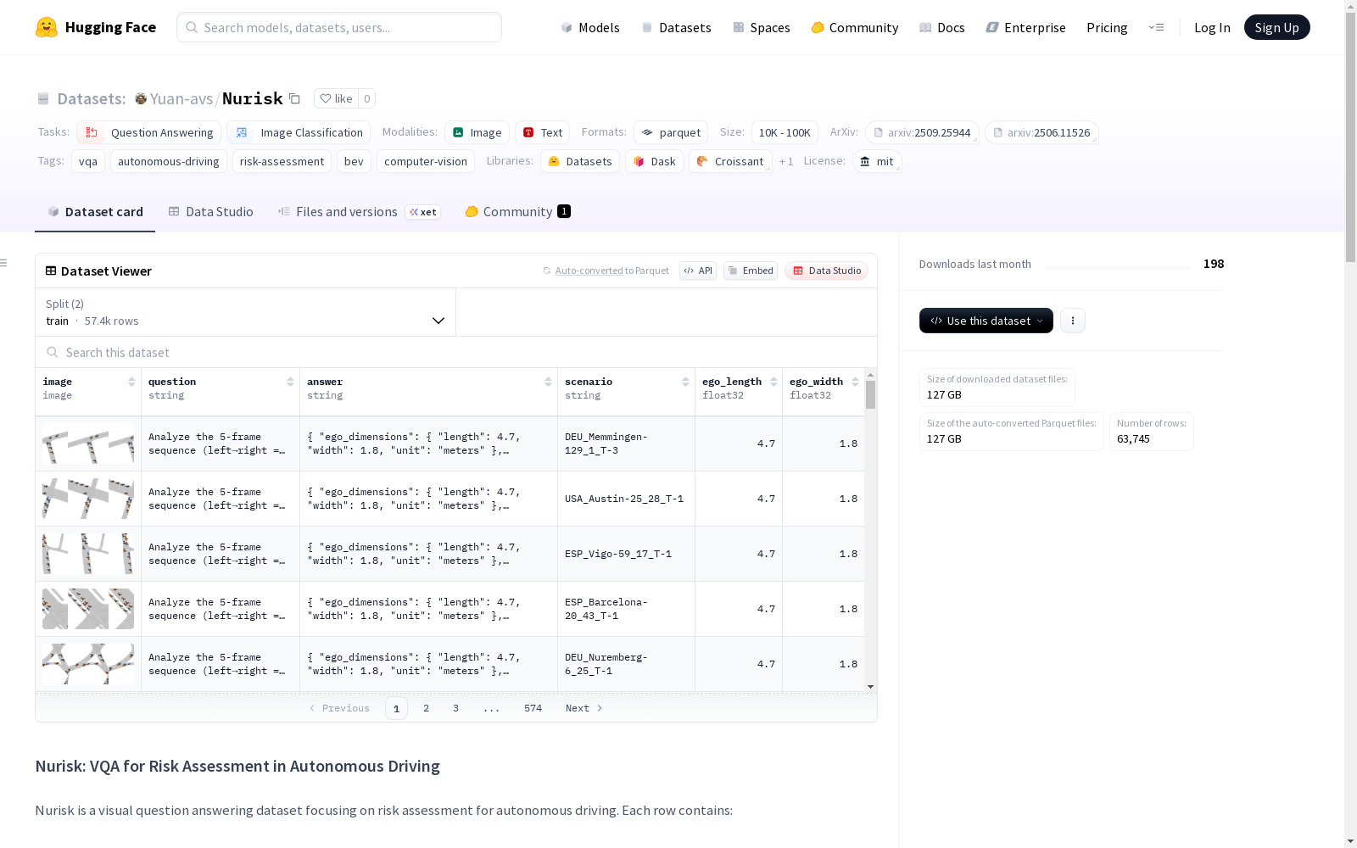Open Docs in the top navigation

tap(942, 27)
